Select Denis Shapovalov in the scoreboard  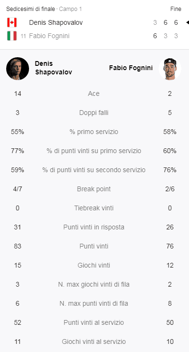point(56,23)
